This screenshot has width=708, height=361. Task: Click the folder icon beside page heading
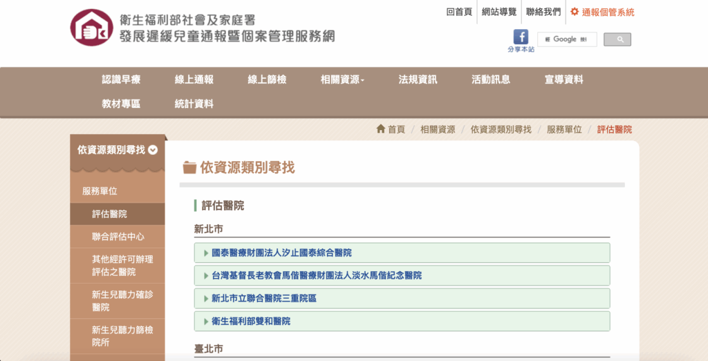[x=189, y=167]
